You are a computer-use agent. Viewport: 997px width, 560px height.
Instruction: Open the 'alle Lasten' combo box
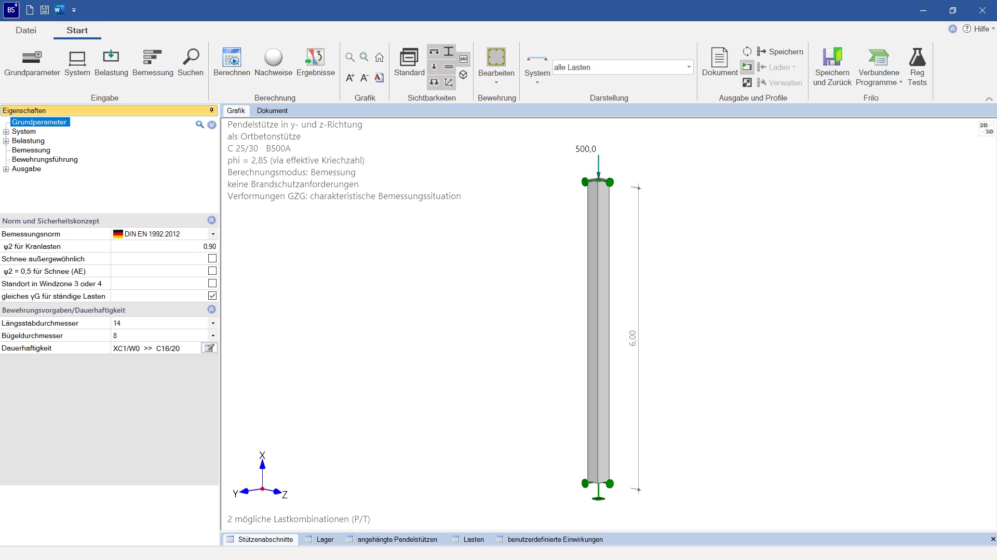tap(623, 67)
